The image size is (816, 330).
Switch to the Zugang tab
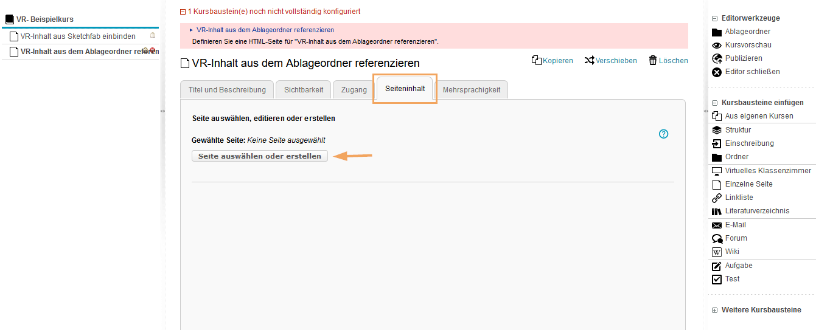(x=354, y=89)
